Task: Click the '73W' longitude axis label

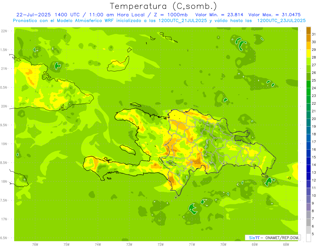Action: click(129, 244)
